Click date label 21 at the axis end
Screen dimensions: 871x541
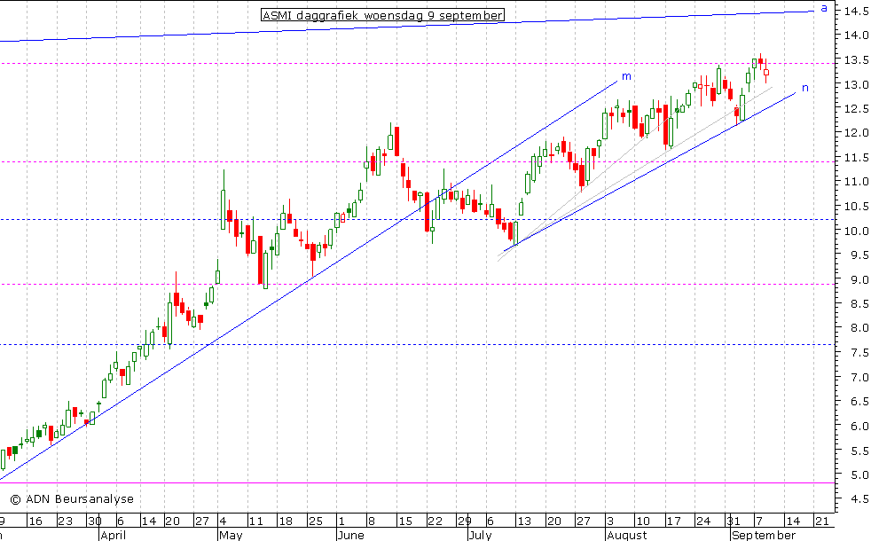click(x=822, y=521)
